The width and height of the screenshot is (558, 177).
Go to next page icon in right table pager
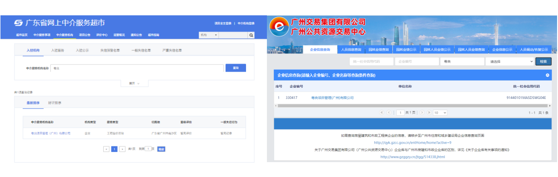pos(422,112)
